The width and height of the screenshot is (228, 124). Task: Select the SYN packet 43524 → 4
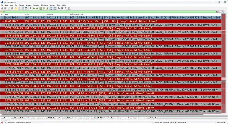click(111, 46)
